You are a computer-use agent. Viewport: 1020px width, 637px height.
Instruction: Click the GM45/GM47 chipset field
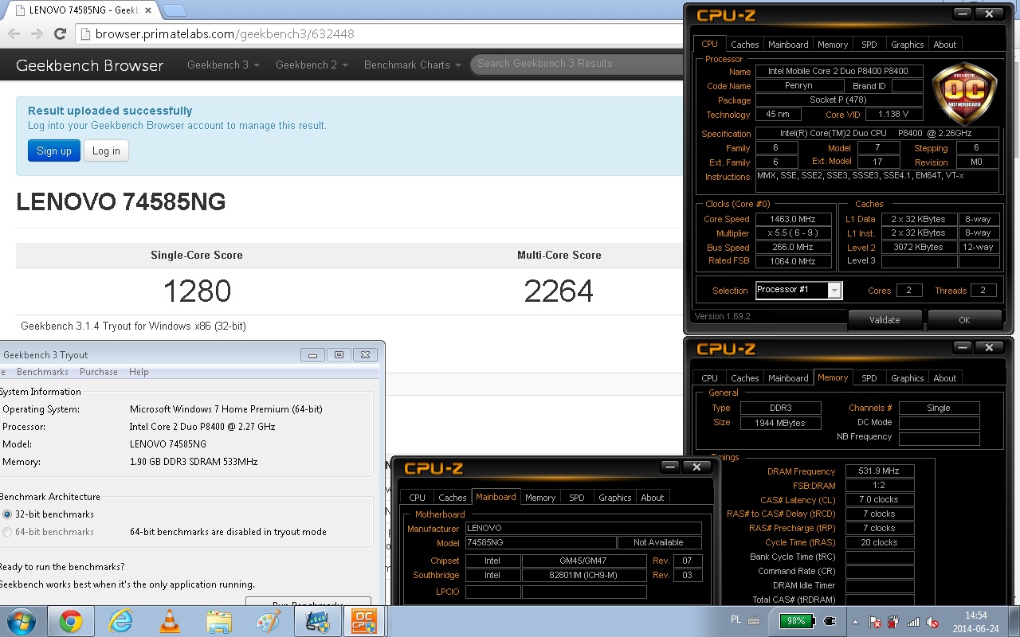pos(584,561)
